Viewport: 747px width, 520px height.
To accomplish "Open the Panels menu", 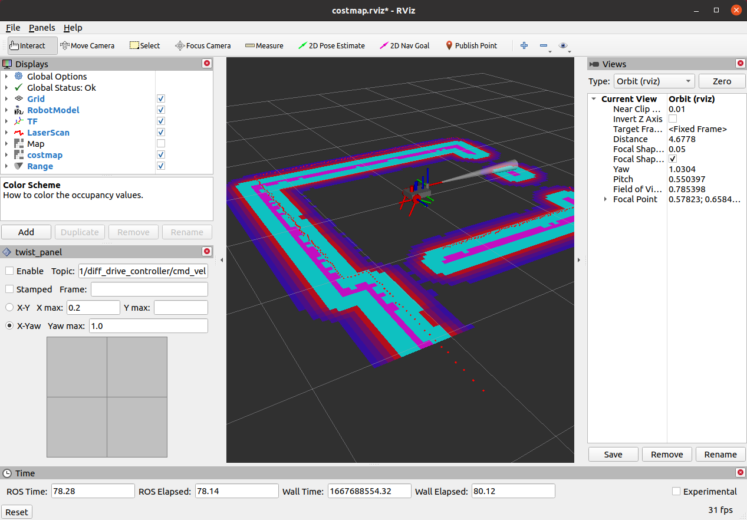I will pos(41,28).
